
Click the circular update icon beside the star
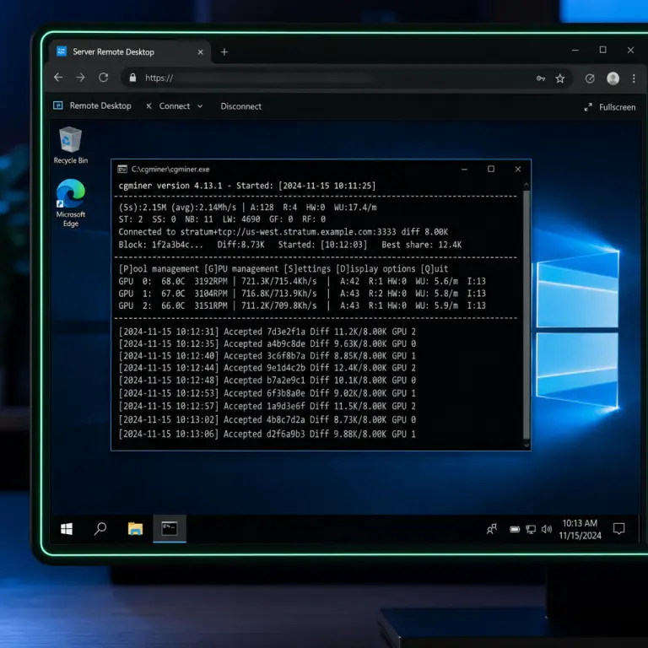(590, 78)
